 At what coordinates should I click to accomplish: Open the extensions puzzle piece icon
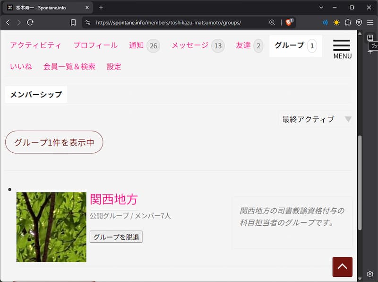(x=348, y=23)
